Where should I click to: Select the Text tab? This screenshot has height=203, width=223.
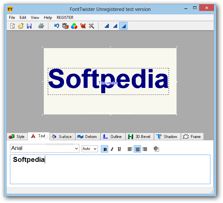(39, 136)
